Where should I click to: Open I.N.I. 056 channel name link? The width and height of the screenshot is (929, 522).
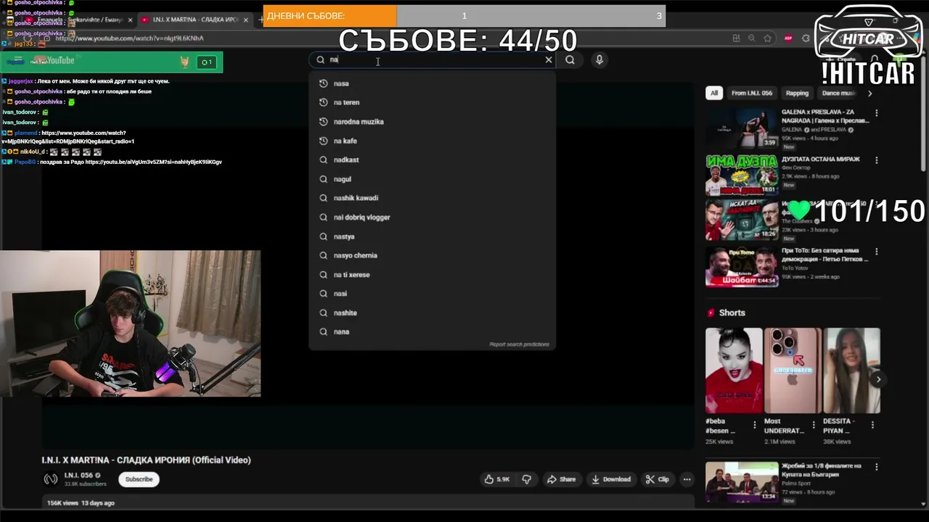[78, 476]
